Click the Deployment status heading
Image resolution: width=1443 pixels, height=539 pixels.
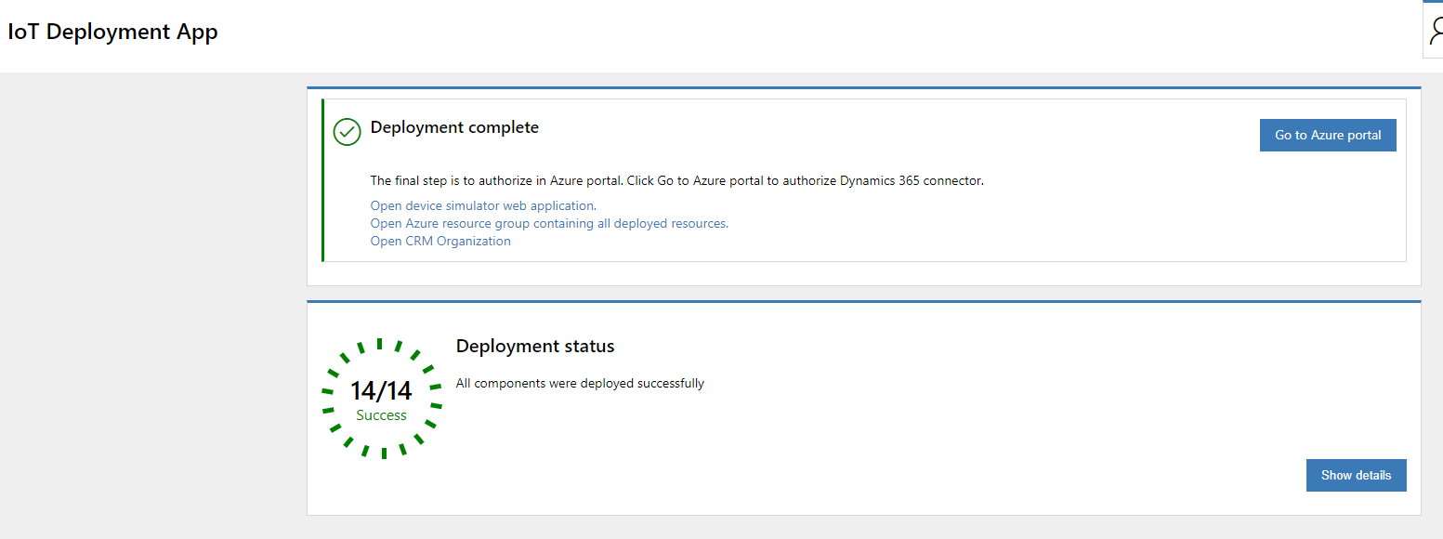(x=535, y=346)
